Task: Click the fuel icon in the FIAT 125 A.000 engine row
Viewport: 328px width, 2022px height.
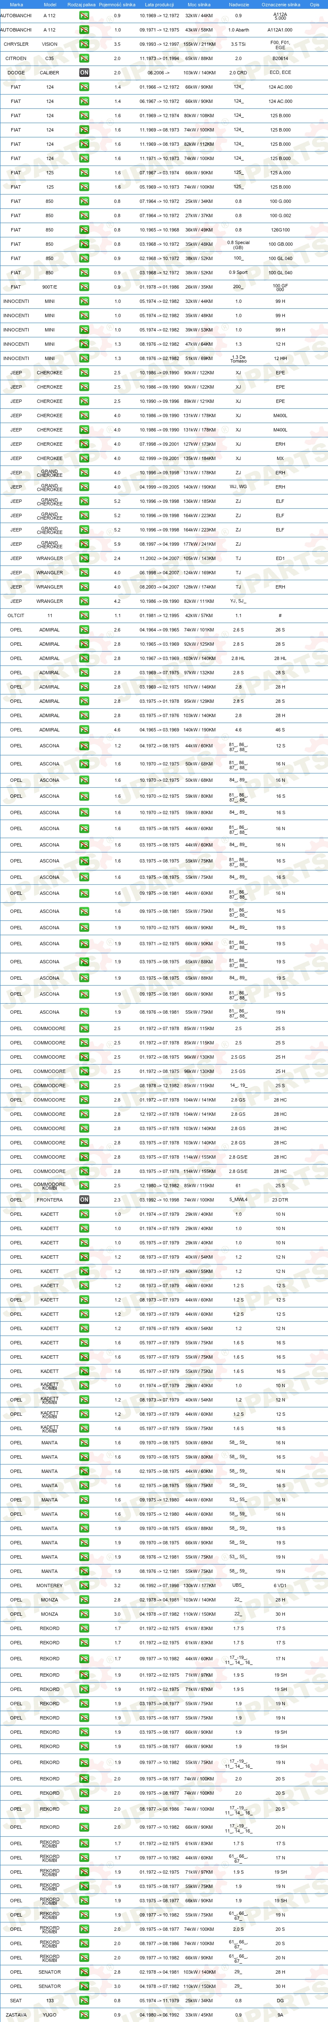Action: click(x=84, y=173)
